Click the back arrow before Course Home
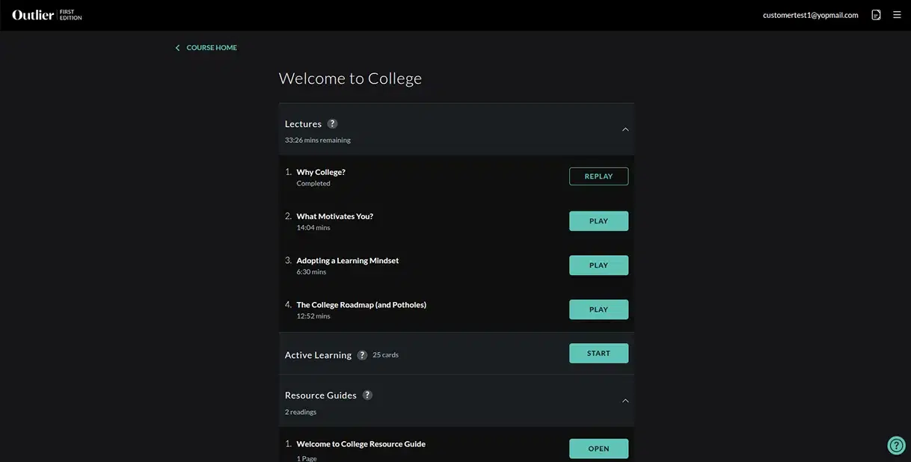The image size is (911, 462). click(178, 48)
